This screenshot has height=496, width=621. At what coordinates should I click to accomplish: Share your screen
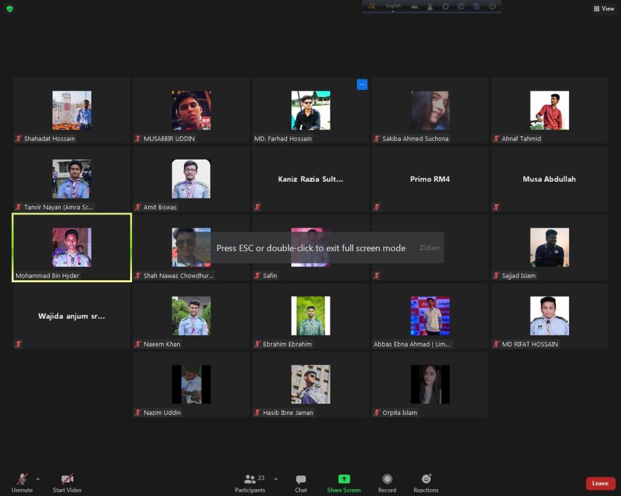[x=343, y=482]
